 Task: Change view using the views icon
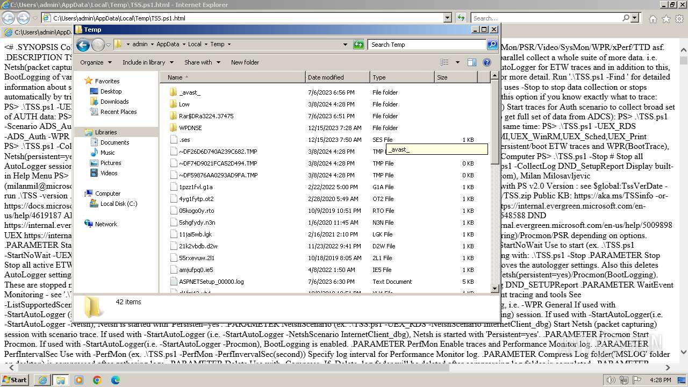point(444,62)
